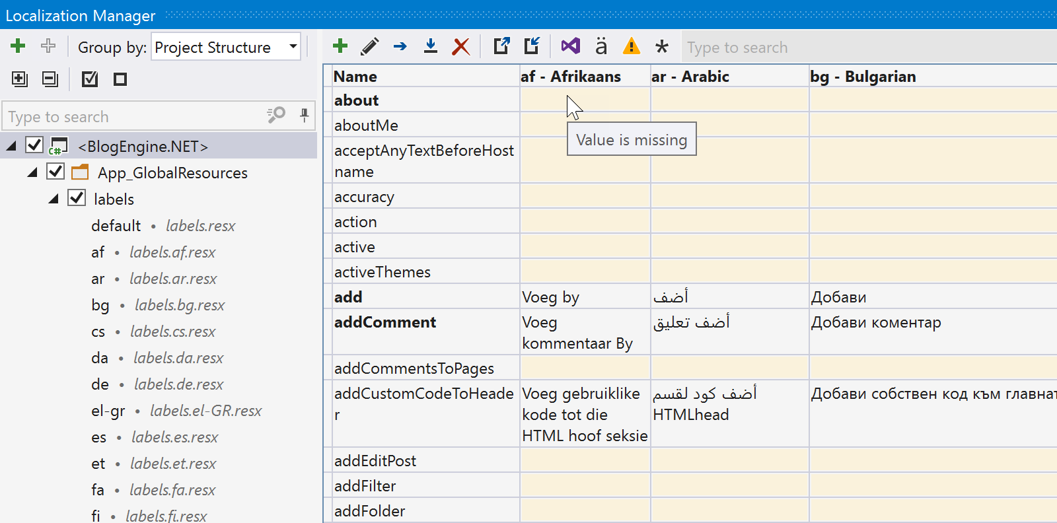Click the 'Добави коментар' Bulgarian cell

933,332
